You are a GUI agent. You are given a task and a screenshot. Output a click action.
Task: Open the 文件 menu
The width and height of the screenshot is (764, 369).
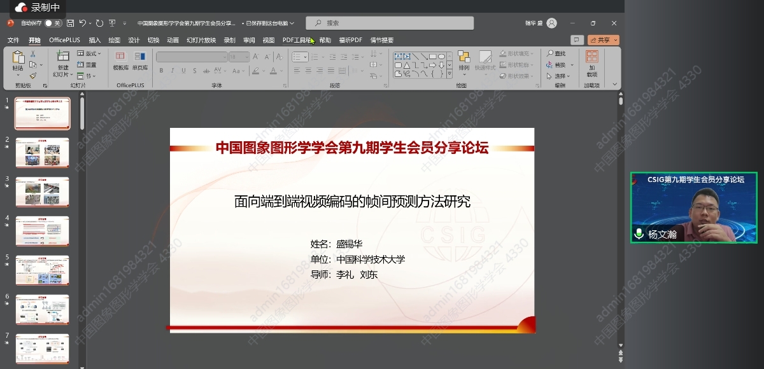click(x=13, y=40)
